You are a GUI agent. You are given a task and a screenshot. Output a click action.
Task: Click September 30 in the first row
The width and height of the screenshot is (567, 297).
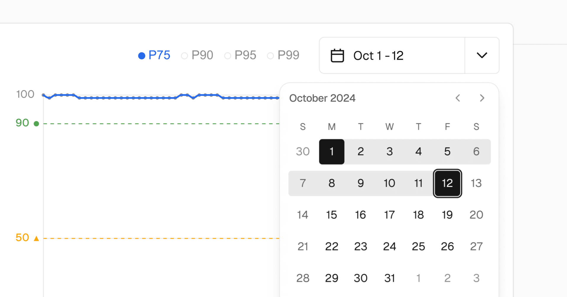click(x=303, y=152)
